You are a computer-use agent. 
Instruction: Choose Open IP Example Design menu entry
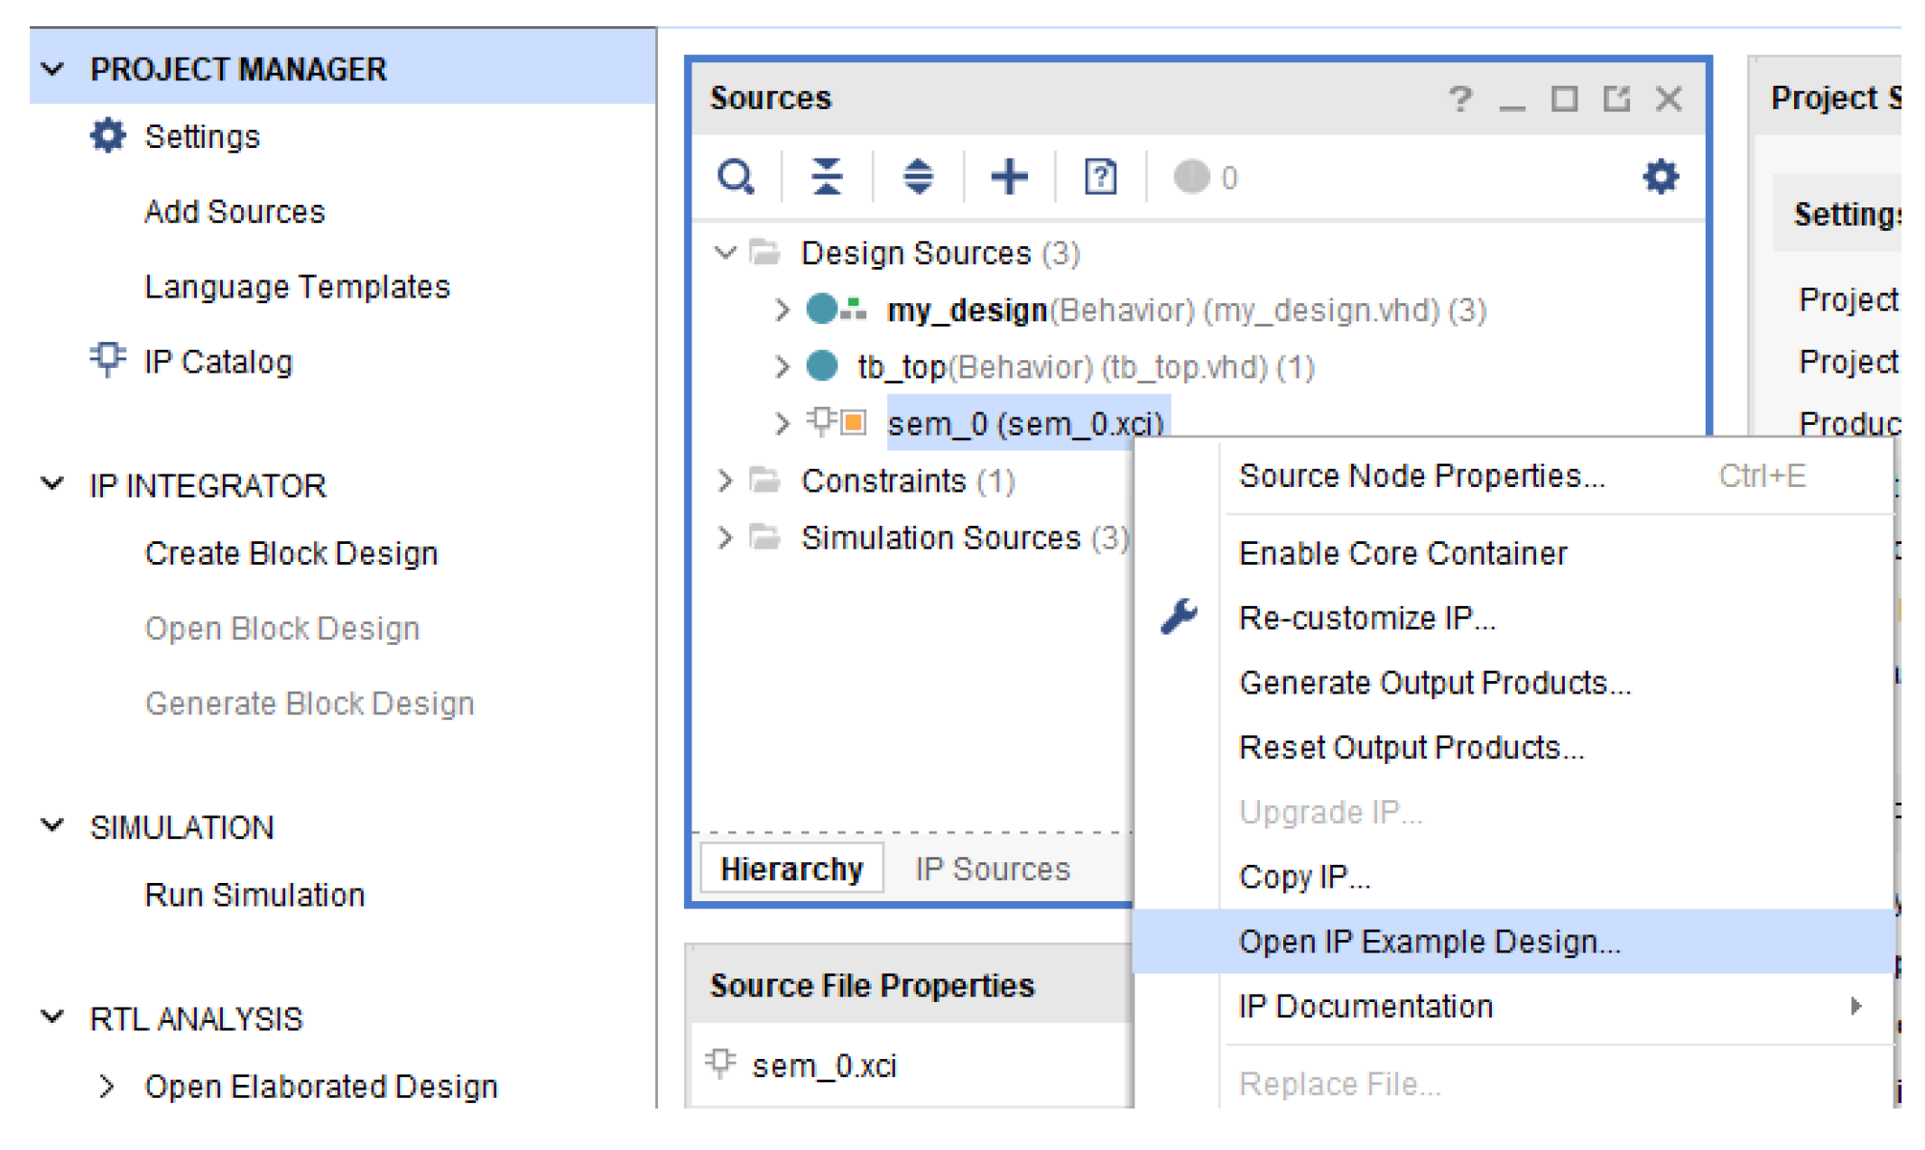(1429, 942)
